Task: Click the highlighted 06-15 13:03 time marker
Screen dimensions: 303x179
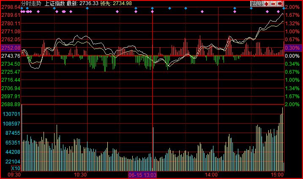Action: tap(142, 175)
